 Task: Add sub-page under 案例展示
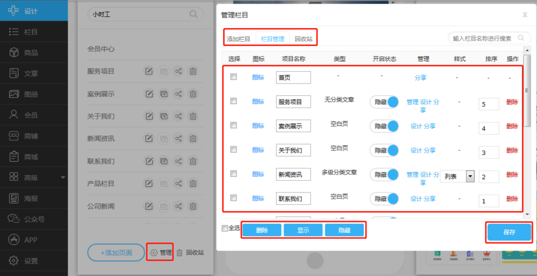164,94
